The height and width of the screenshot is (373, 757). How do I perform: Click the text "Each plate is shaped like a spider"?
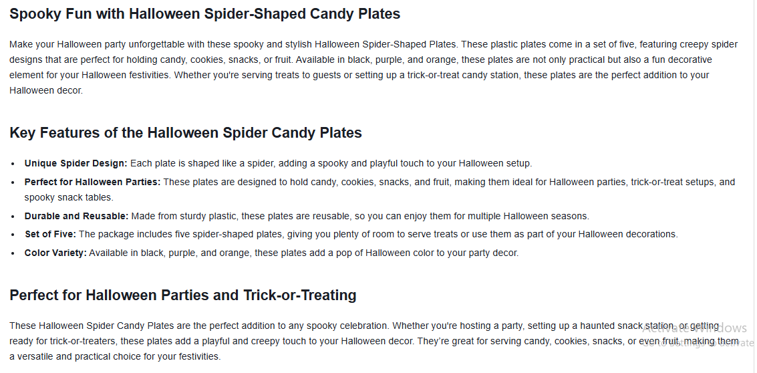click(202, 163)
